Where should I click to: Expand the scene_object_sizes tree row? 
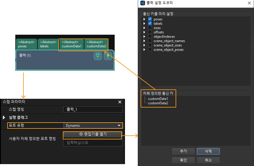pos(144,45)
